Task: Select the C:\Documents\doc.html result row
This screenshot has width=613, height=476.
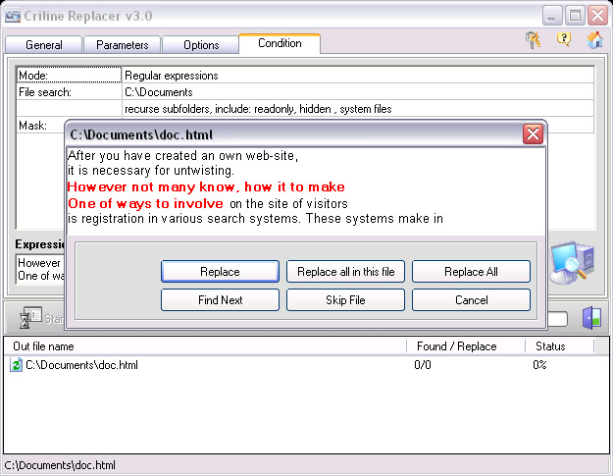Action: pyautogui.click(x=306, y=365)
